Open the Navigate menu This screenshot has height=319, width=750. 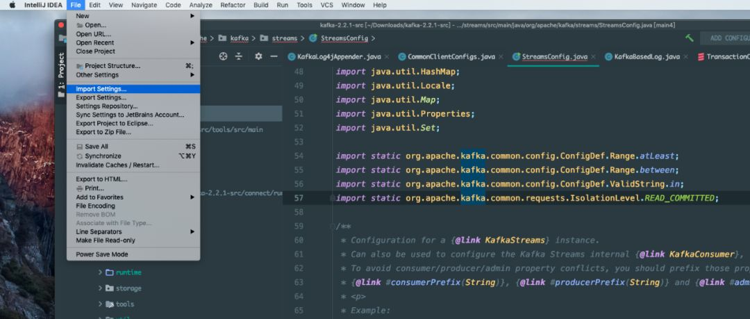tap(144, 5)
